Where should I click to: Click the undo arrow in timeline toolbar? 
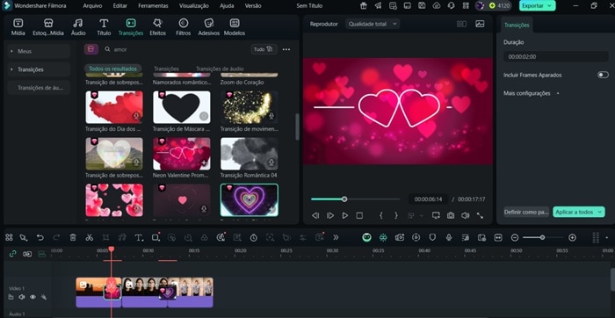pyautogui.click(x=40, y=237)
